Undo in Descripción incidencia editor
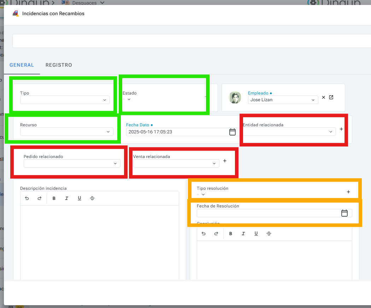This screenshot has width=371, height=308. [x=27, y=198]
